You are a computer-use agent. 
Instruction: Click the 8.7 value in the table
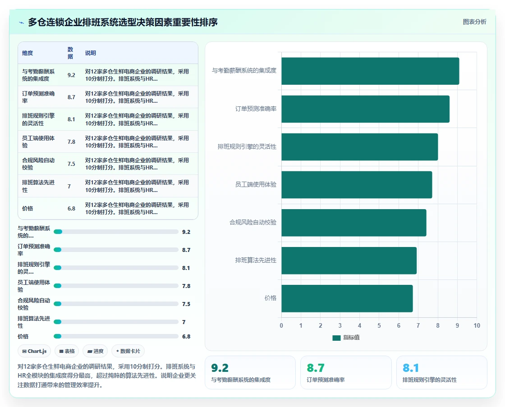tap(71, 97)
